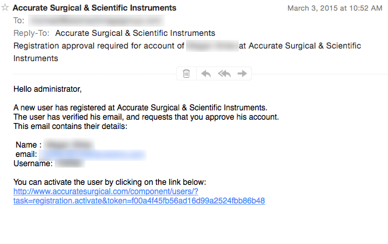388x244 pixels.
Task: Click the 'To:' field label
Action: tap(19, 21)
